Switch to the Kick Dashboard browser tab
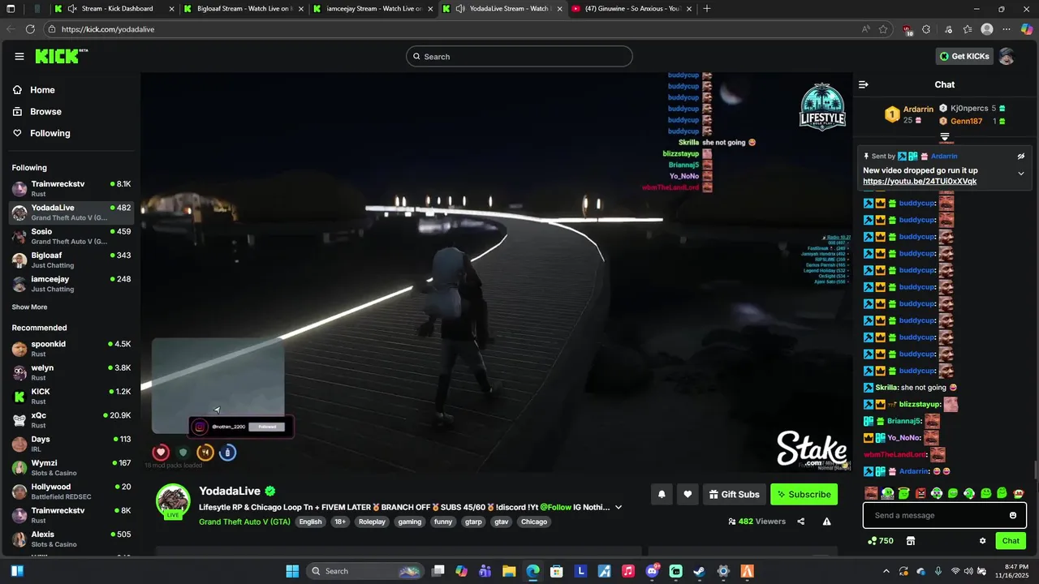 point(114,9)
